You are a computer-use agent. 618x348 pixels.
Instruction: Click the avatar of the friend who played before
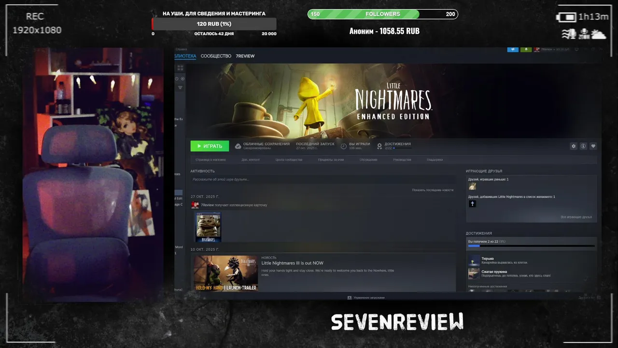(472, 186)
